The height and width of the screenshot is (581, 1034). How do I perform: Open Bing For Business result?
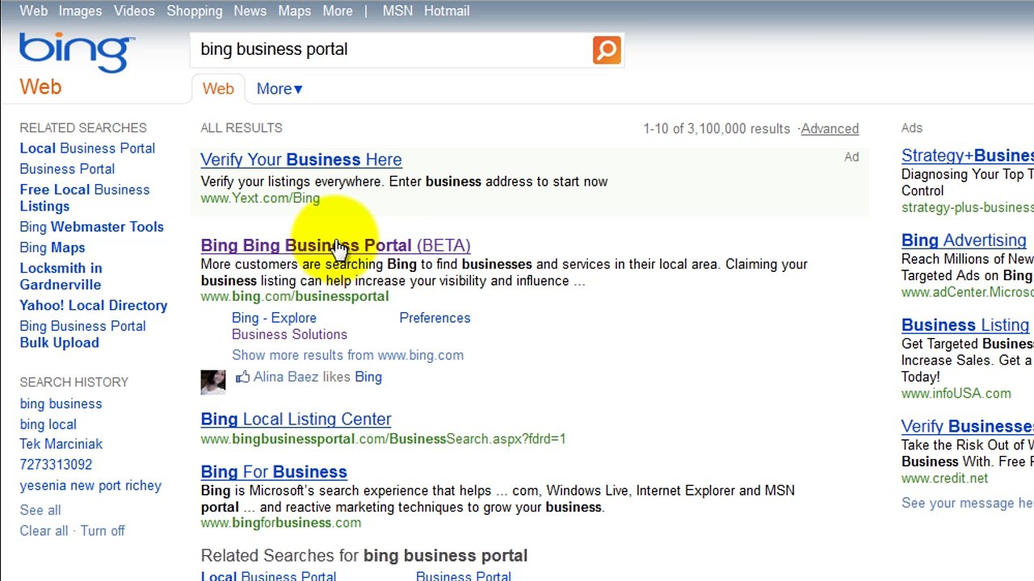pos(274,471)
